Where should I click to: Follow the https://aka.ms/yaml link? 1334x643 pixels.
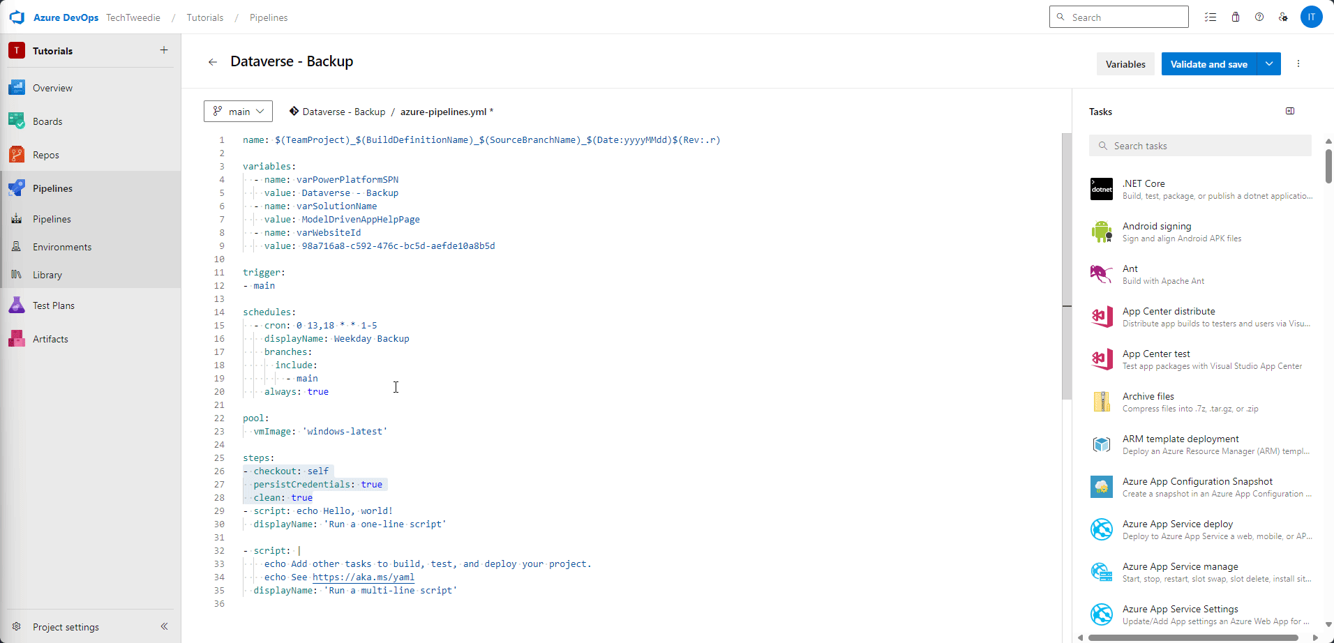[363, 577]
